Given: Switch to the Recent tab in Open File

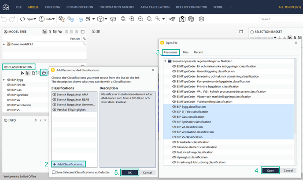Looking at the screenshot, I should coord(199,52).
